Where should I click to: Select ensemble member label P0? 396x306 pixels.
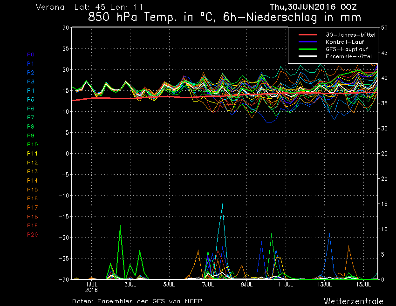31,54
